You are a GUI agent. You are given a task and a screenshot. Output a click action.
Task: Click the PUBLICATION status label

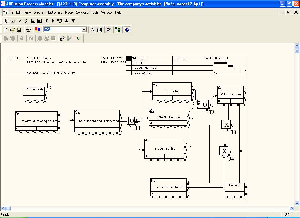143,73
